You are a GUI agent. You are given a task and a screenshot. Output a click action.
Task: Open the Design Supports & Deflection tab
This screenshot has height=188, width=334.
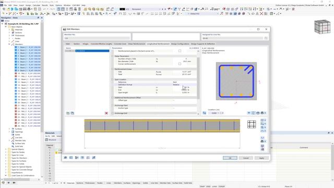coord(203,44)
